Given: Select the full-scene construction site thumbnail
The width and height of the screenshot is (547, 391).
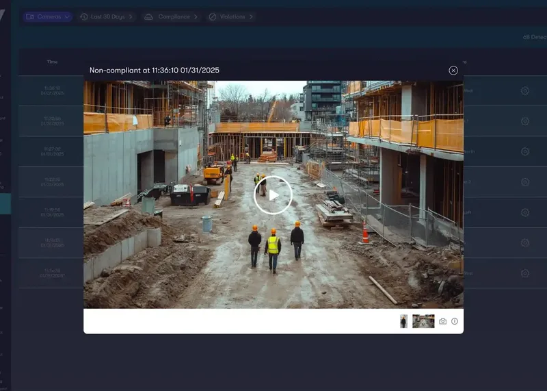Looking at the screenshot, I should [423, 321].
